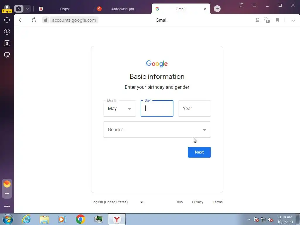Open the Protect shield icon with badge

[267, 20]
